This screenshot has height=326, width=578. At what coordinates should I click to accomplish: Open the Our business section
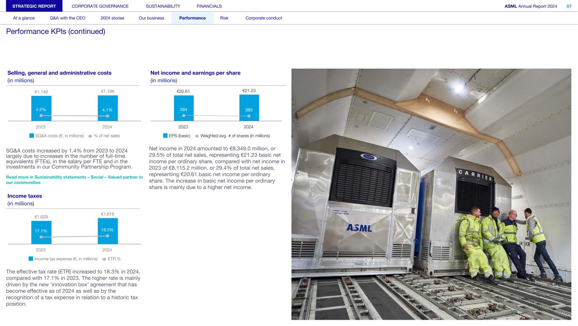coord(151,18)
